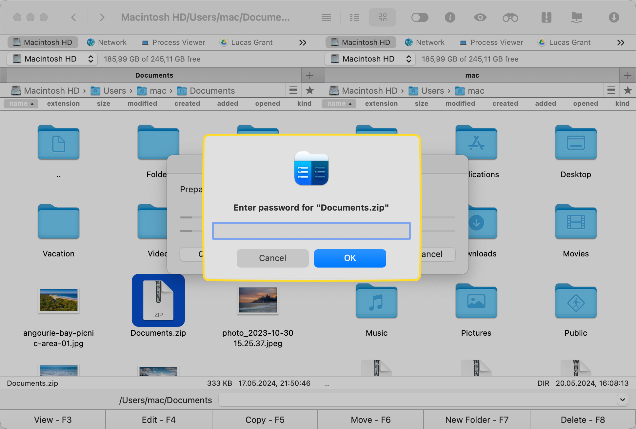The width and height of the screenshot is (636, 429).
Task: Click the compress/archive icon
Action: coord(547,18)
